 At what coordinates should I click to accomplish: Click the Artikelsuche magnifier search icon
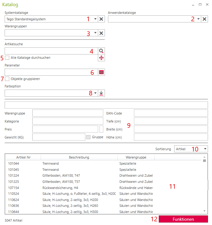pos(101,51)
